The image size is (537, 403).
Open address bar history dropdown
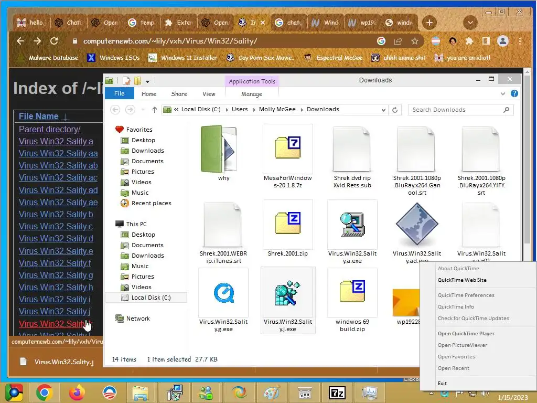click(x=383, y=110)
